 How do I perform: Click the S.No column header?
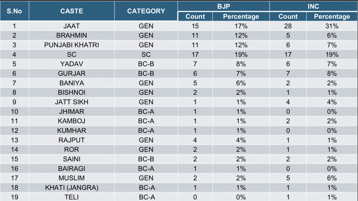tap(14, 11)
